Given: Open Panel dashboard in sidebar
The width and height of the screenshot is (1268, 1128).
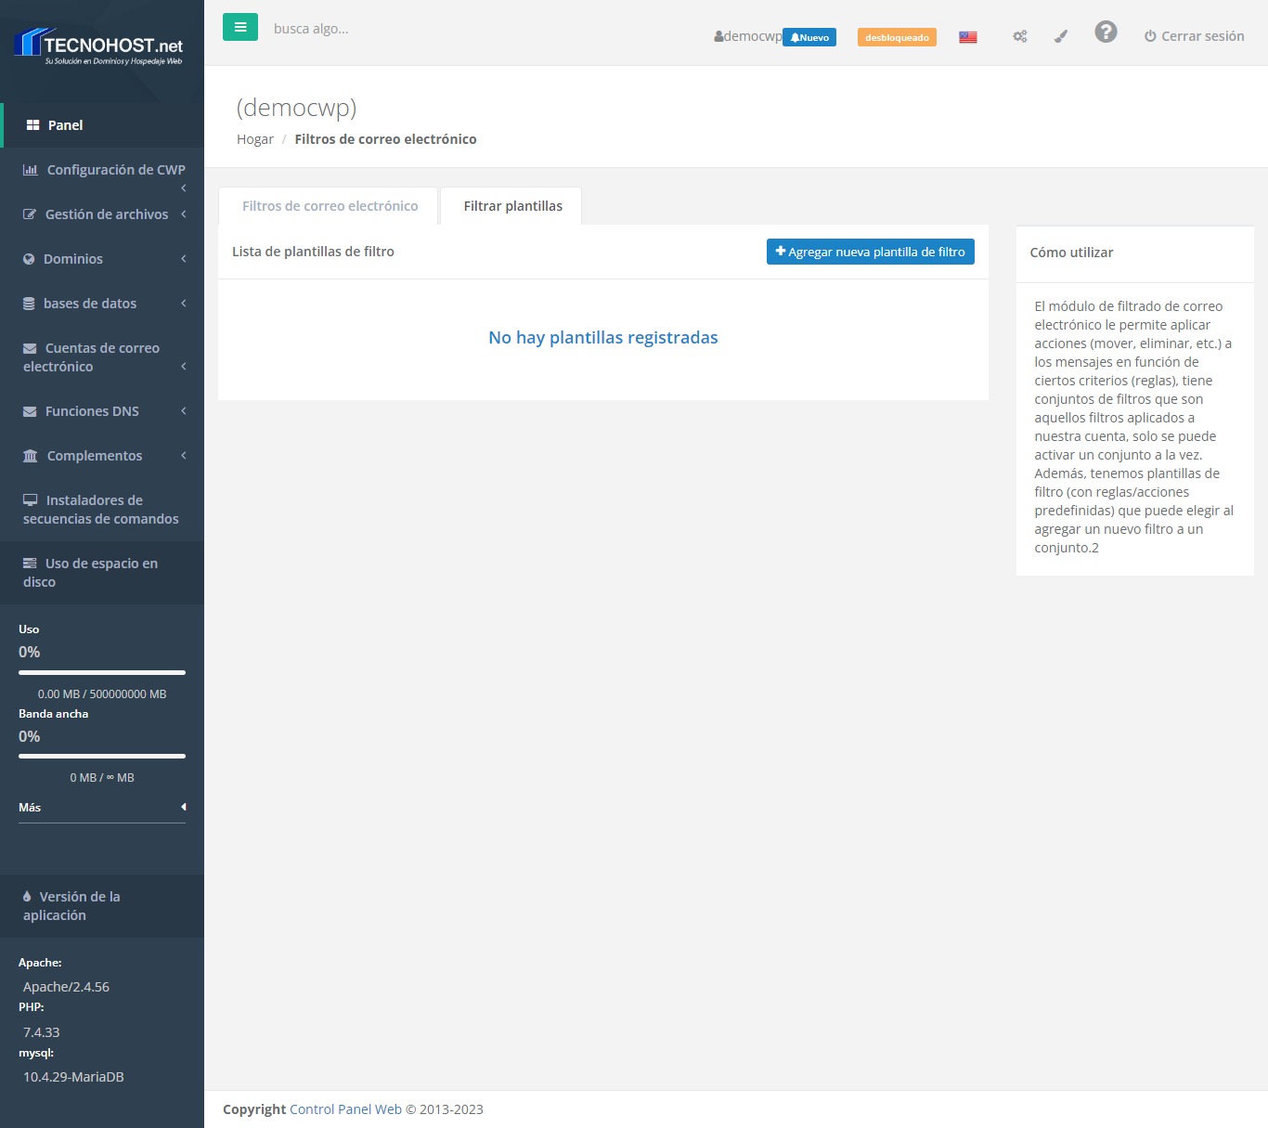Looking at the screenshot, I should coord(65,125).
